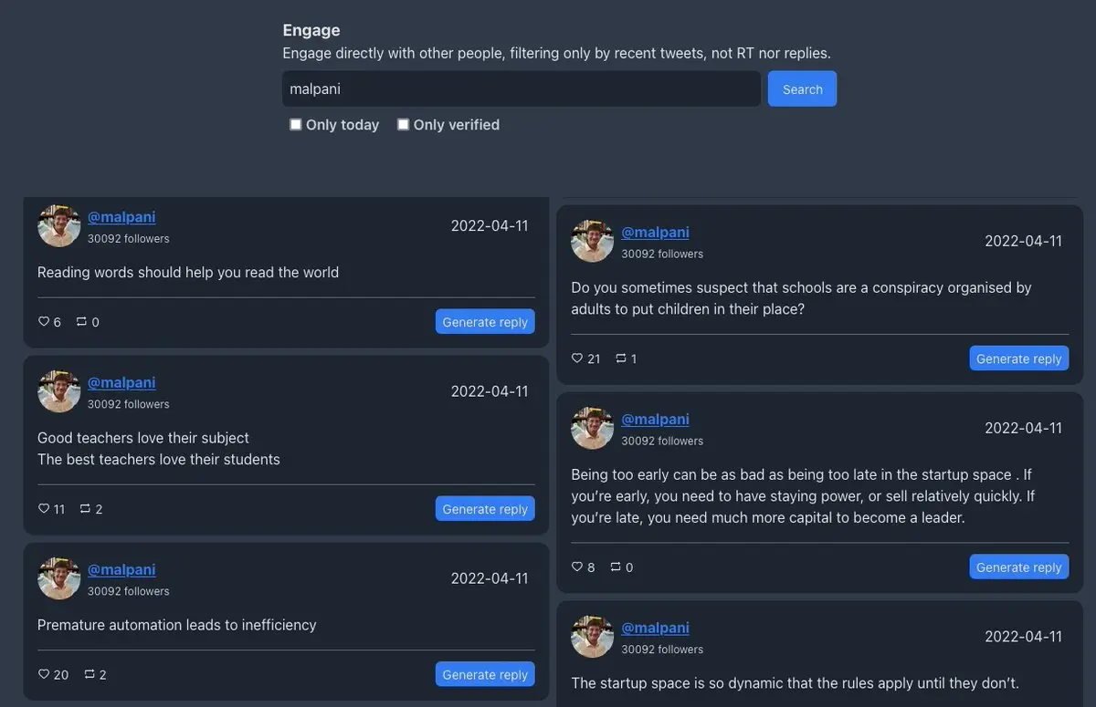Viewport: 1096px width, 707px height.
Task: Click the retweet icon on 'Good teachers' tweet
Action: point(85,509)
